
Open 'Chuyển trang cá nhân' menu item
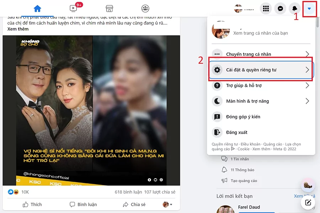pyautogui.click(x=261, y=54)
